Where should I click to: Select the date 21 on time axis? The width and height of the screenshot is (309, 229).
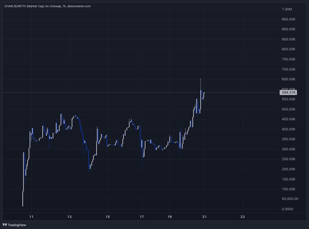205,217
